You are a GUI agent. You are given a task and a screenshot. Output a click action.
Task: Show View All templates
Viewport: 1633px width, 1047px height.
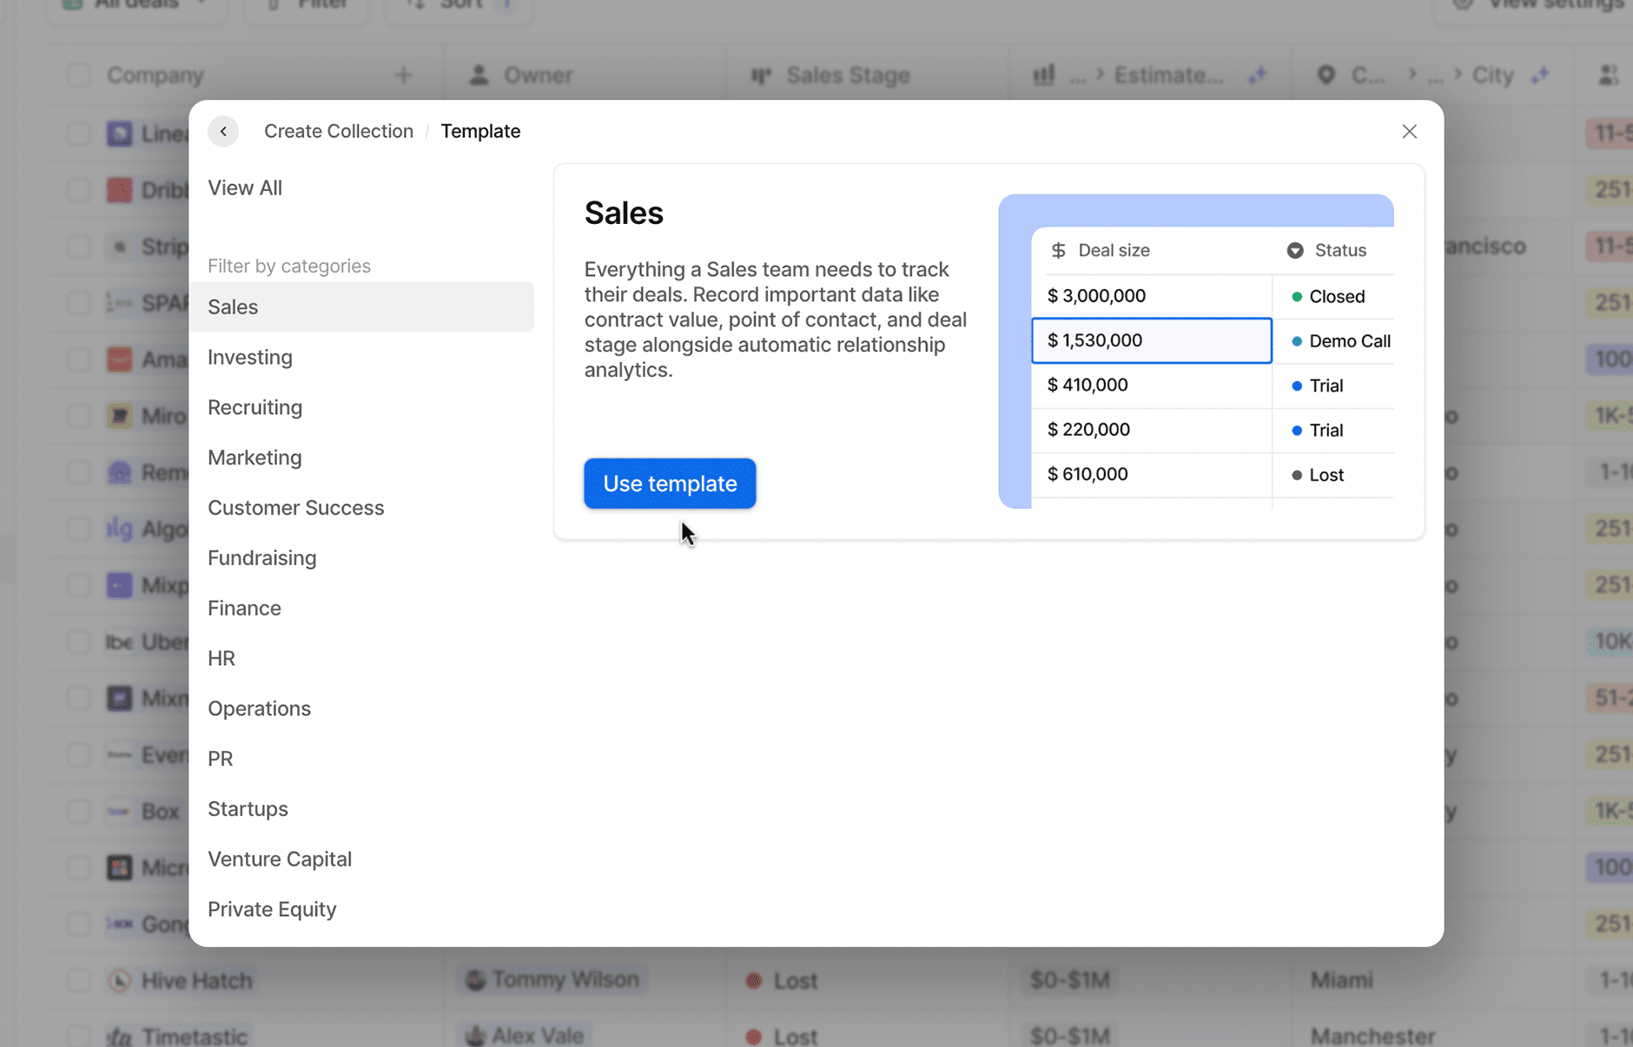245,188
